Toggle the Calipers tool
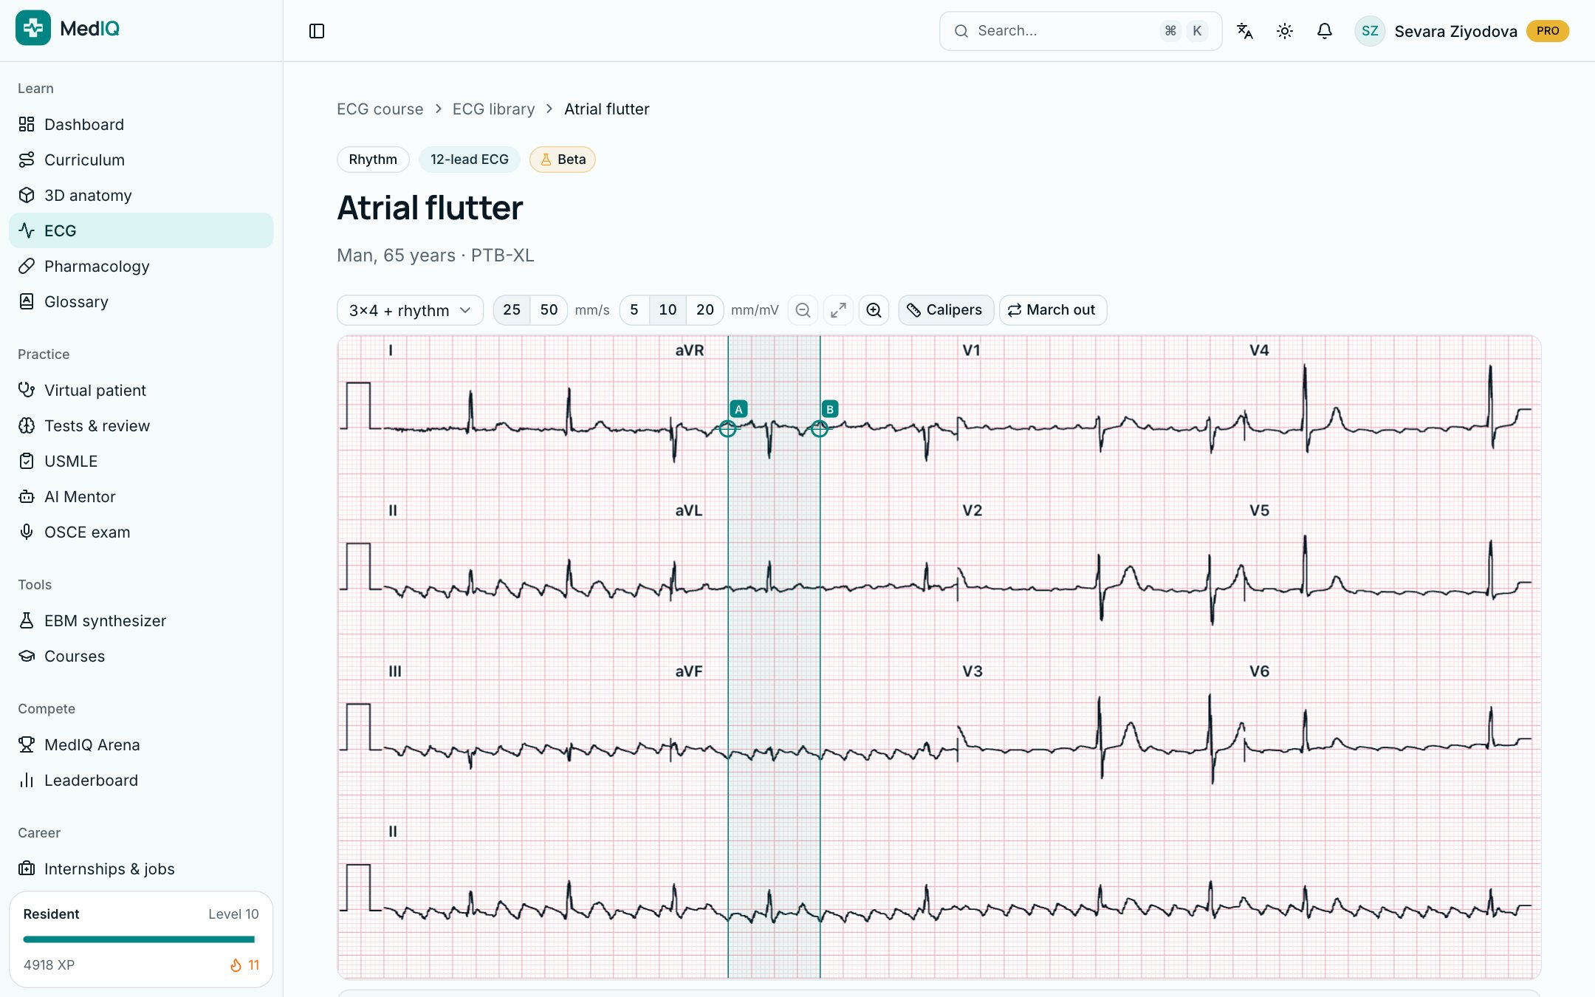This screenshot has width=1595, height=997. point(945,310)
